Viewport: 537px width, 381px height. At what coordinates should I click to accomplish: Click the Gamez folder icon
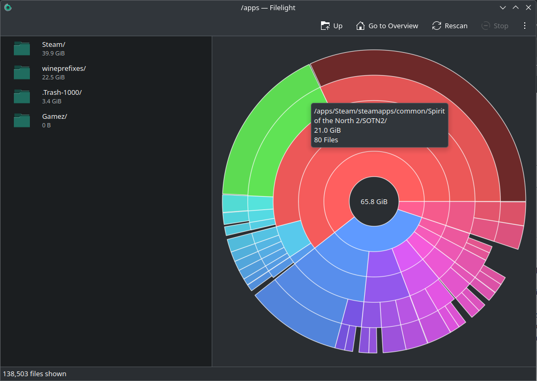tap(22, 120)
